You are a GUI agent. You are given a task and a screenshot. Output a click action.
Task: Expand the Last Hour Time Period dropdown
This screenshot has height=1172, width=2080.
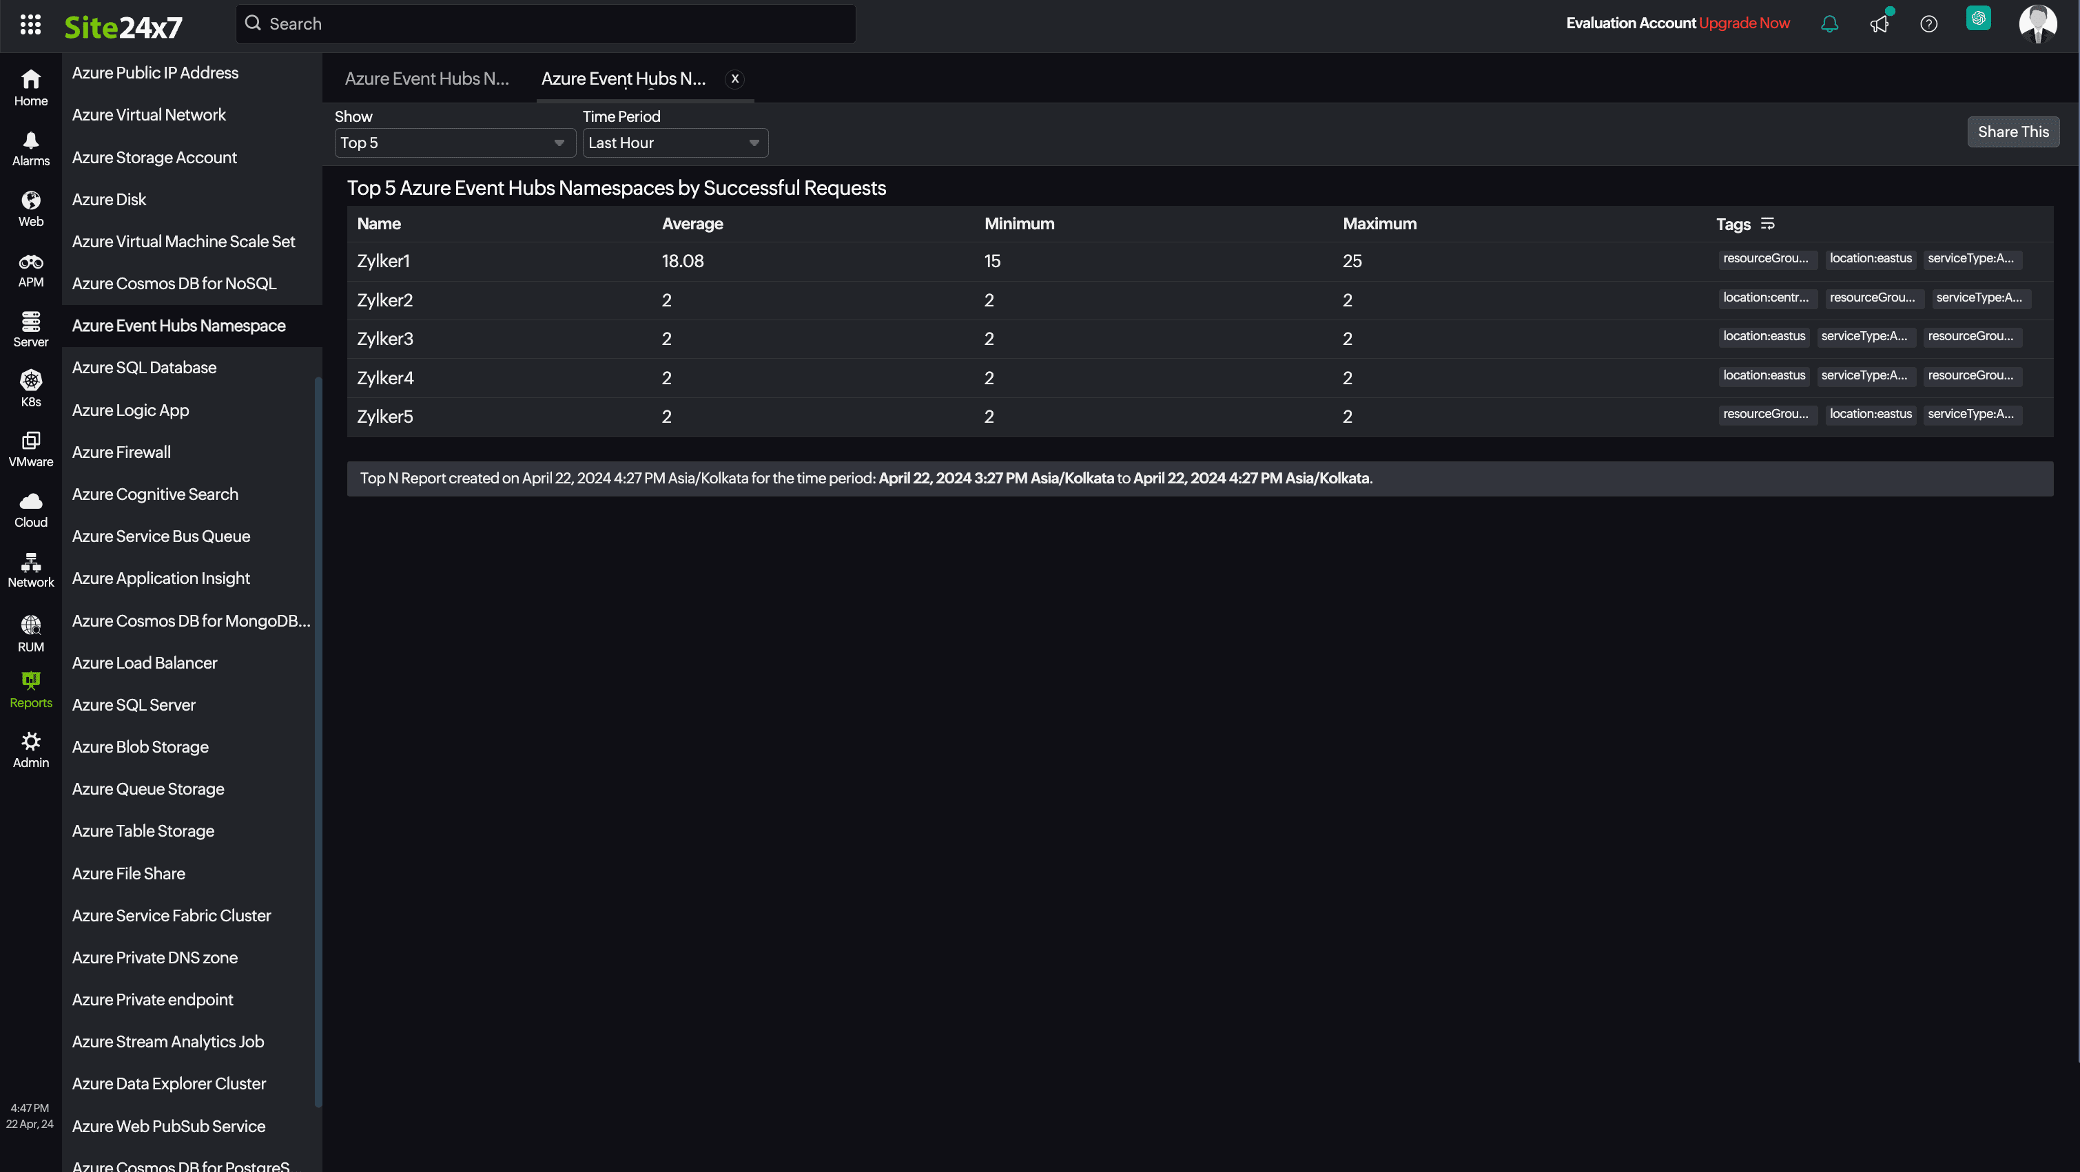tap(675, 141)
